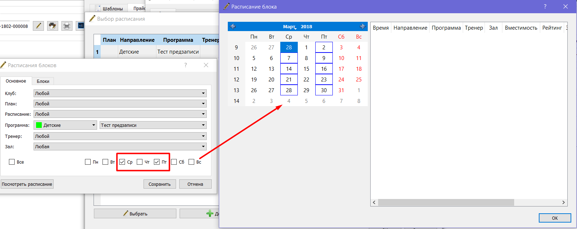Check the Пн weekday checkbox
577x229 pixels.
click(88, 162)
